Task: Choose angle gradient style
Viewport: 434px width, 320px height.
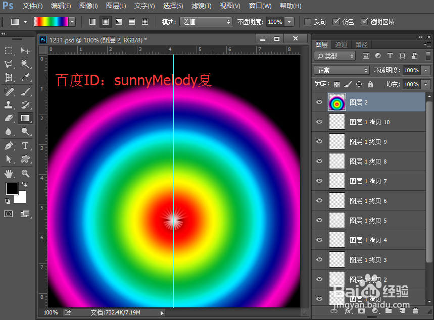Action: coord(119,22)
